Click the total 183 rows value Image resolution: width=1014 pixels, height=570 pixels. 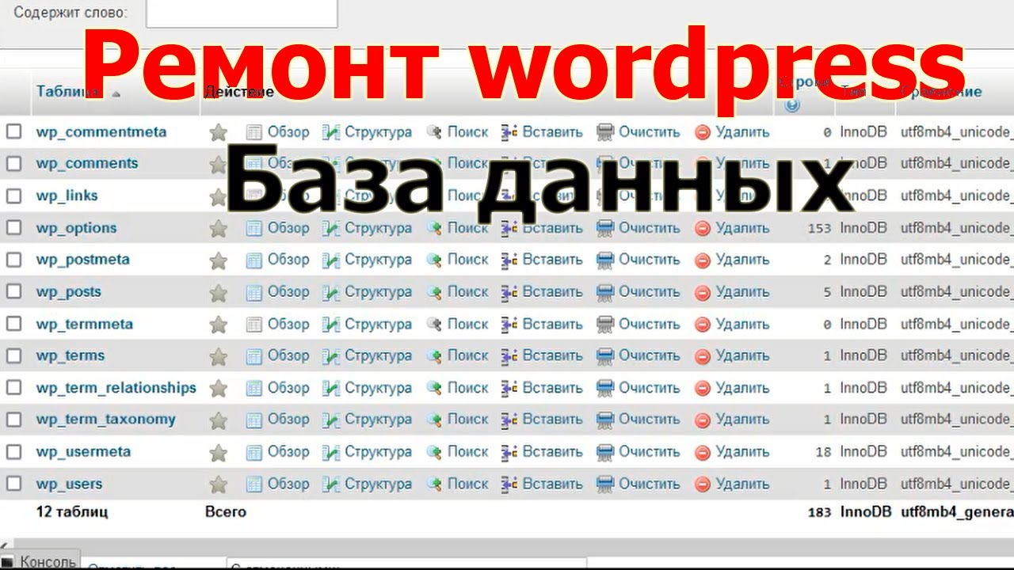tap(819, 512)
